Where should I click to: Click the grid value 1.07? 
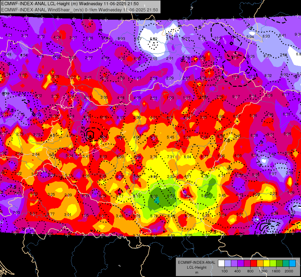187,98
